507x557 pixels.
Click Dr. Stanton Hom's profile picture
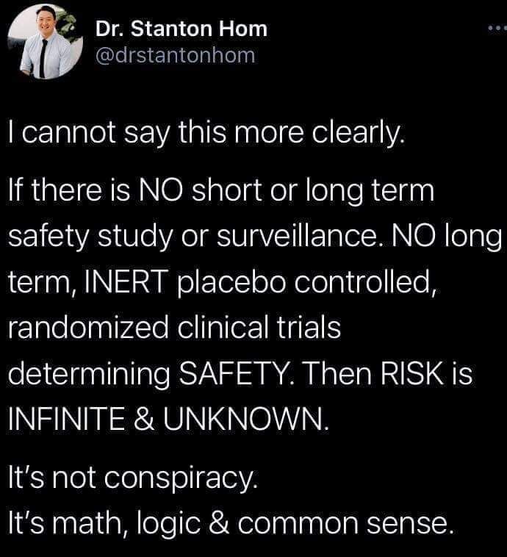click(44, 43)
